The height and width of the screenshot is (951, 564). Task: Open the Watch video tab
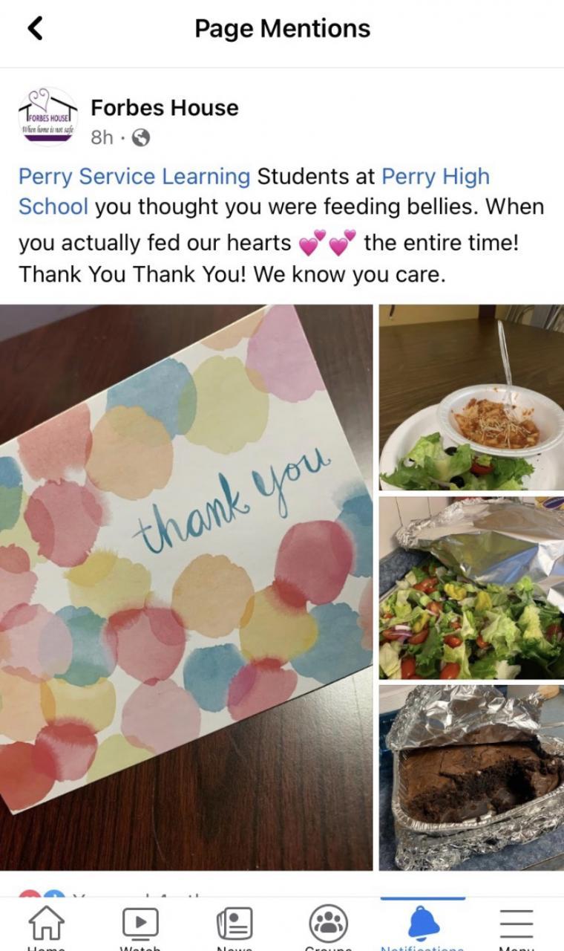point(140,924)
